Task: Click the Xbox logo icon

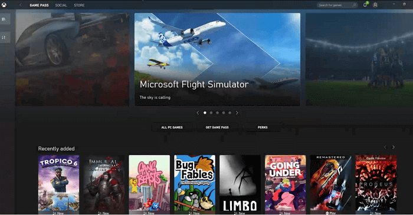Action: pyautogui.click(x=4, y=5)
